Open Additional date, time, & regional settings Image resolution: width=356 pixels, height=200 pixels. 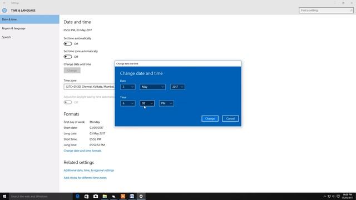click(x=89, y=171)
